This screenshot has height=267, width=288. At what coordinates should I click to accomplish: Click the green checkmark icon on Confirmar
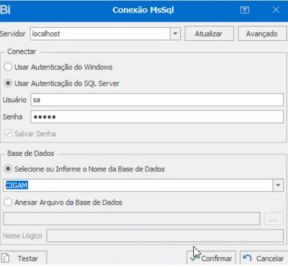[x=193, y=259]
